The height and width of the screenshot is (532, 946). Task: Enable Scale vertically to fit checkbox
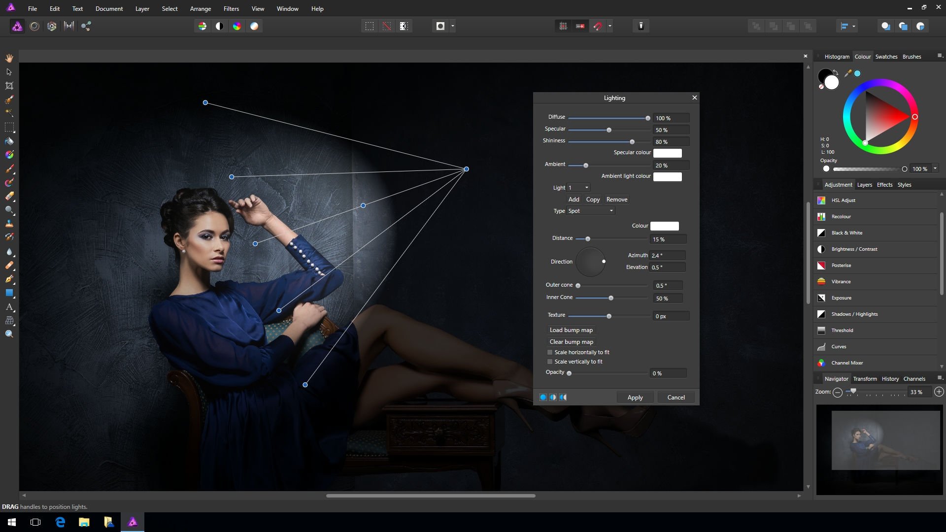[549, 361]
